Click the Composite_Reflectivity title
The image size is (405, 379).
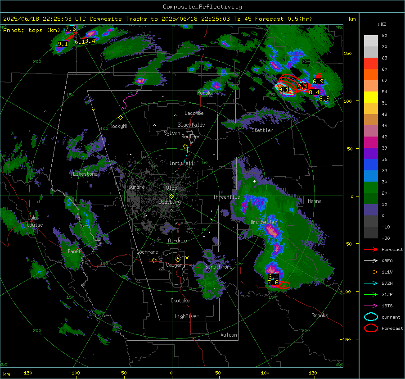click(202, 7)
